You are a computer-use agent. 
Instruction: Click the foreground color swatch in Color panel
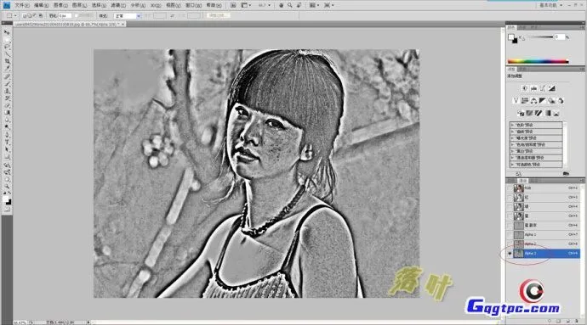click(511, 36)
